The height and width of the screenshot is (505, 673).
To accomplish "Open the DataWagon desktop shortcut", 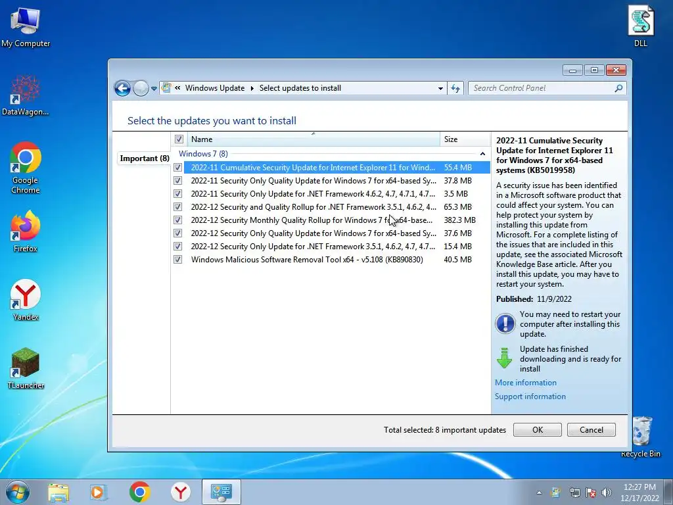I will 26,95.
